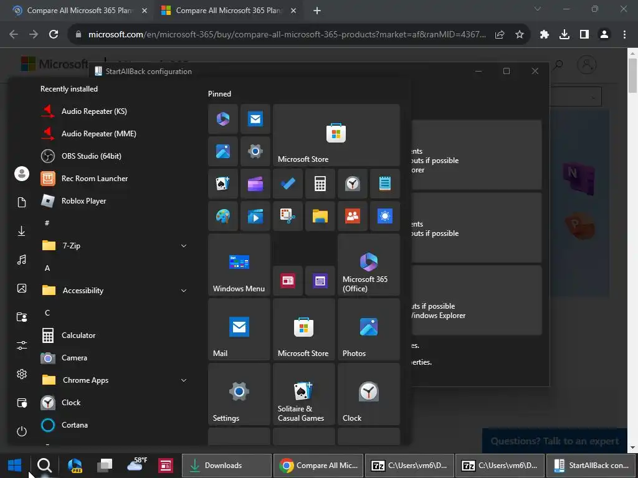The image size is (638, 478).
Task: Click Microsoft account icon on webpage
Action: click(x=587, y=65)
